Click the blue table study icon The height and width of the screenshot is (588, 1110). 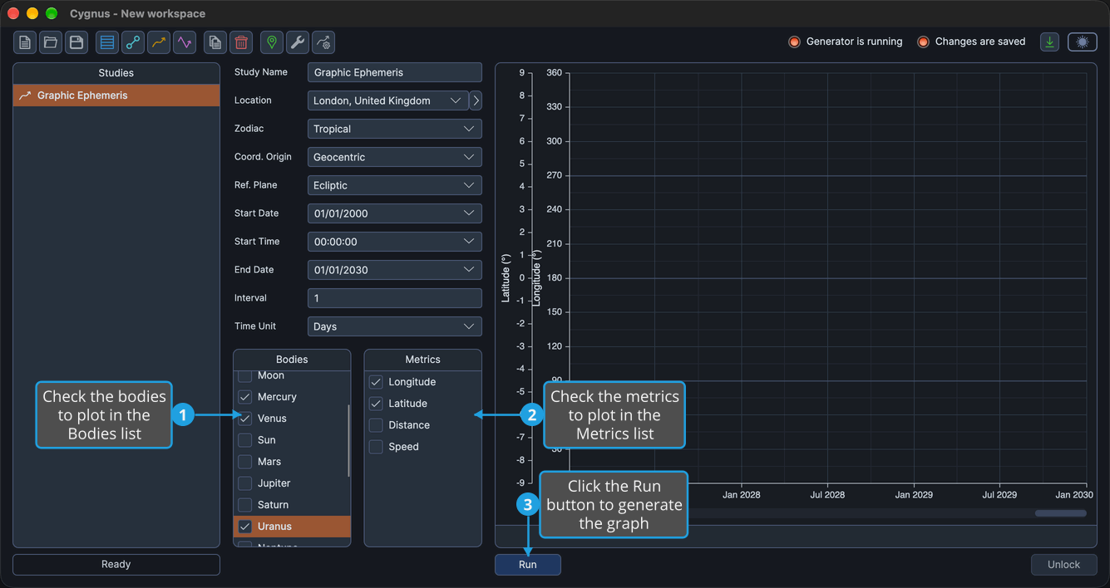coord(107,42)
